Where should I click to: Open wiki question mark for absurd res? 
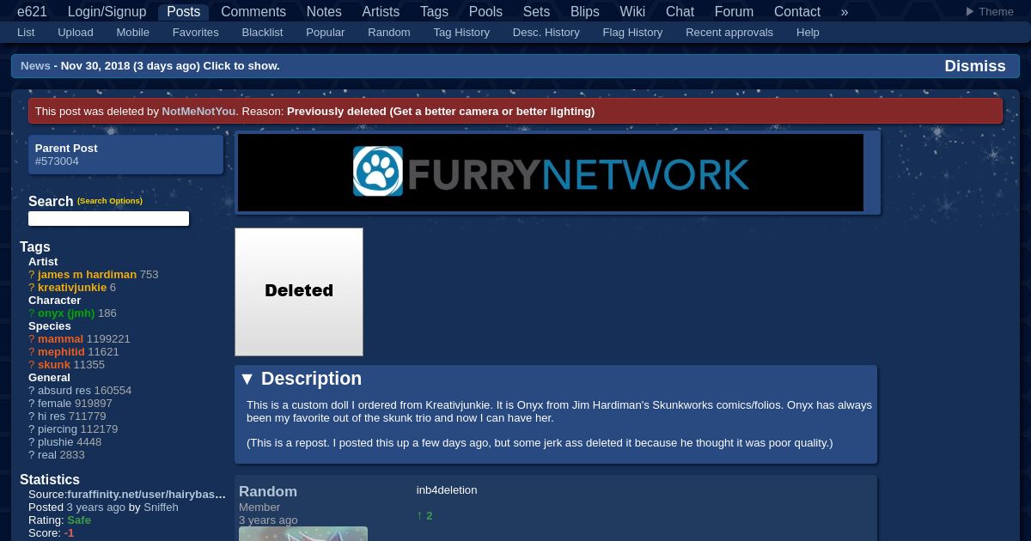32,391
